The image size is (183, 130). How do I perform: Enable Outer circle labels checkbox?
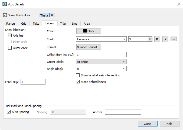coord(10,48)
